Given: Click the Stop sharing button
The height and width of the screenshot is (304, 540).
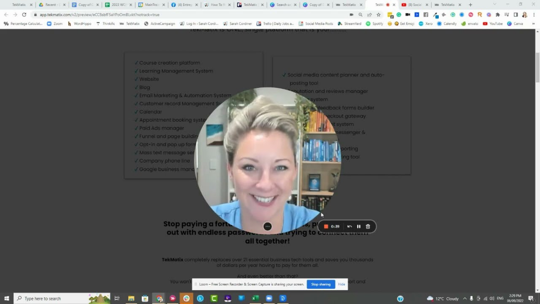Looking at the screenshot, I should (x=321, y=284).
